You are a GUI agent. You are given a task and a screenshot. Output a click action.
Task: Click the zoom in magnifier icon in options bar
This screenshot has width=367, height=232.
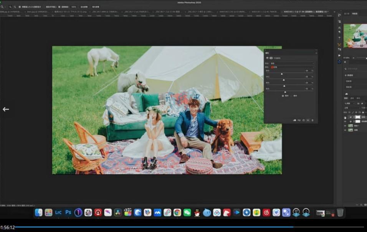click(10, 7)
